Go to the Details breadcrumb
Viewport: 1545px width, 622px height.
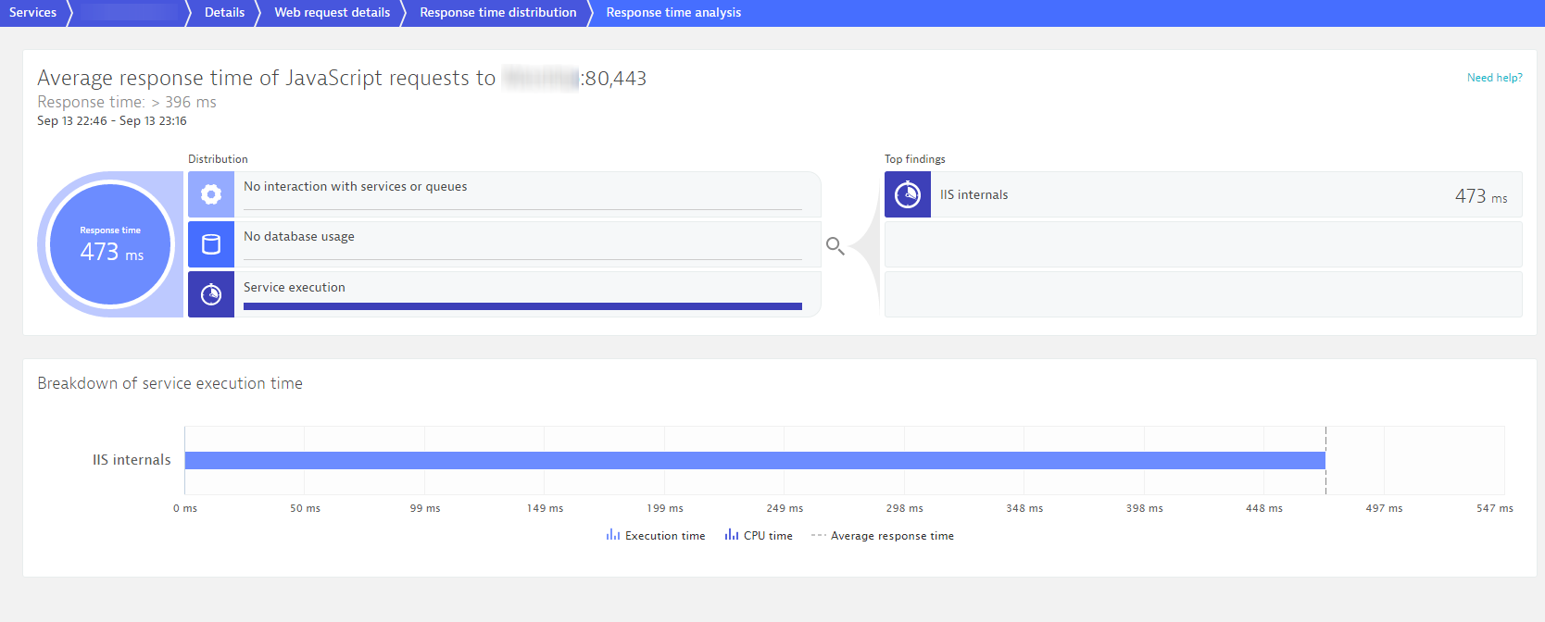coord(224,13)
